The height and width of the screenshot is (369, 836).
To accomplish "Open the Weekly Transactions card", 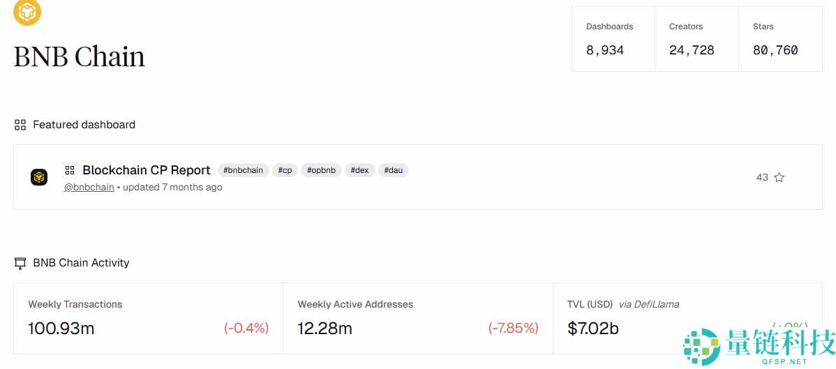I will coord(148,318).
